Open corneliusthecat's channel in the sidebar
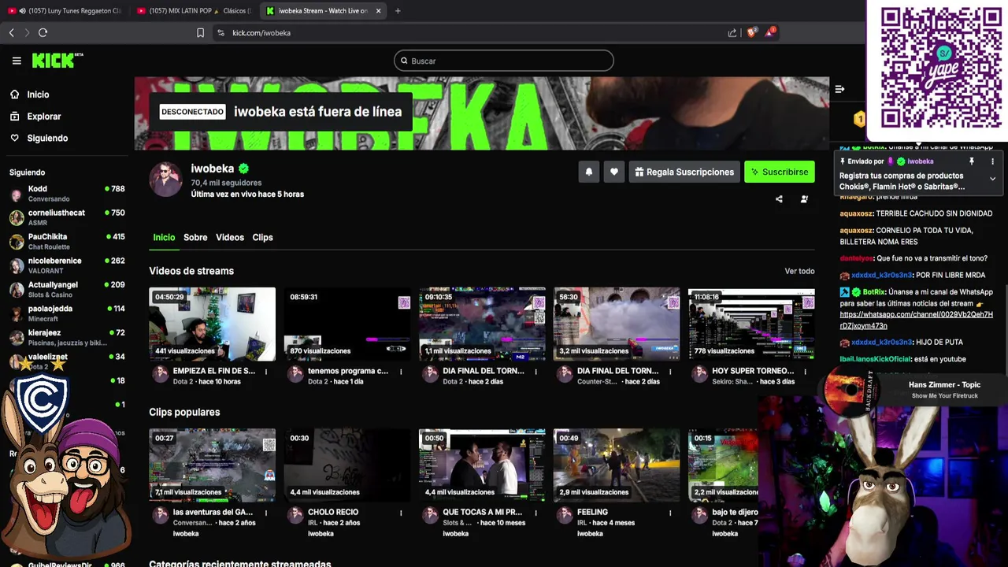Image resolution: width=1008 pixels, height=567 pixels. [67, 217]
